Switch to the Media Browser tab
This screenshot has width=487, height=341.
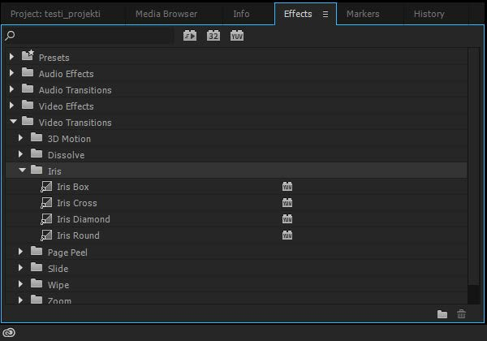click(x=166, y=14)
